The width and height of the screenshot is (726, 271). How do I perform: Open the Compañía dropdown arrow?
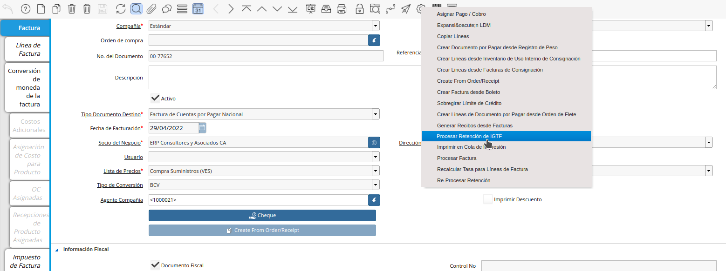click(x=376, y=26)
